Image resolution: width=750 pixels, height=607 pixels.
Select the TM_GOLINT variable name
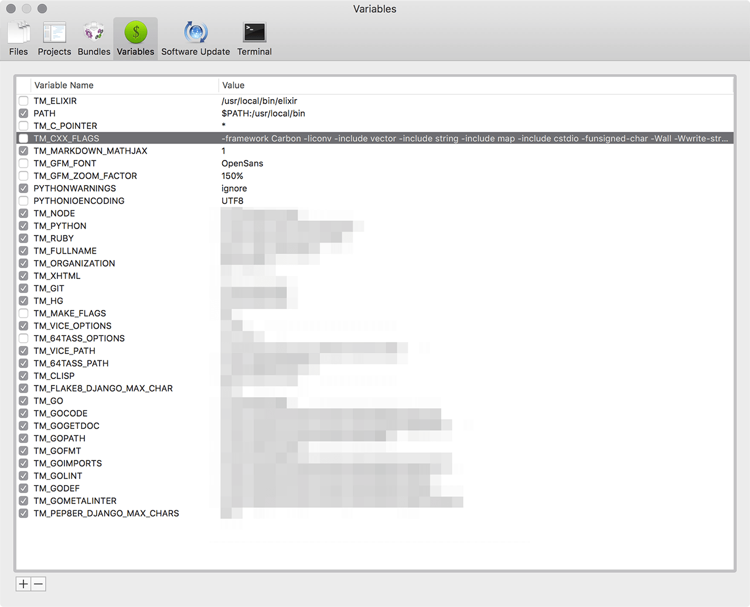(x=57, y=476)
